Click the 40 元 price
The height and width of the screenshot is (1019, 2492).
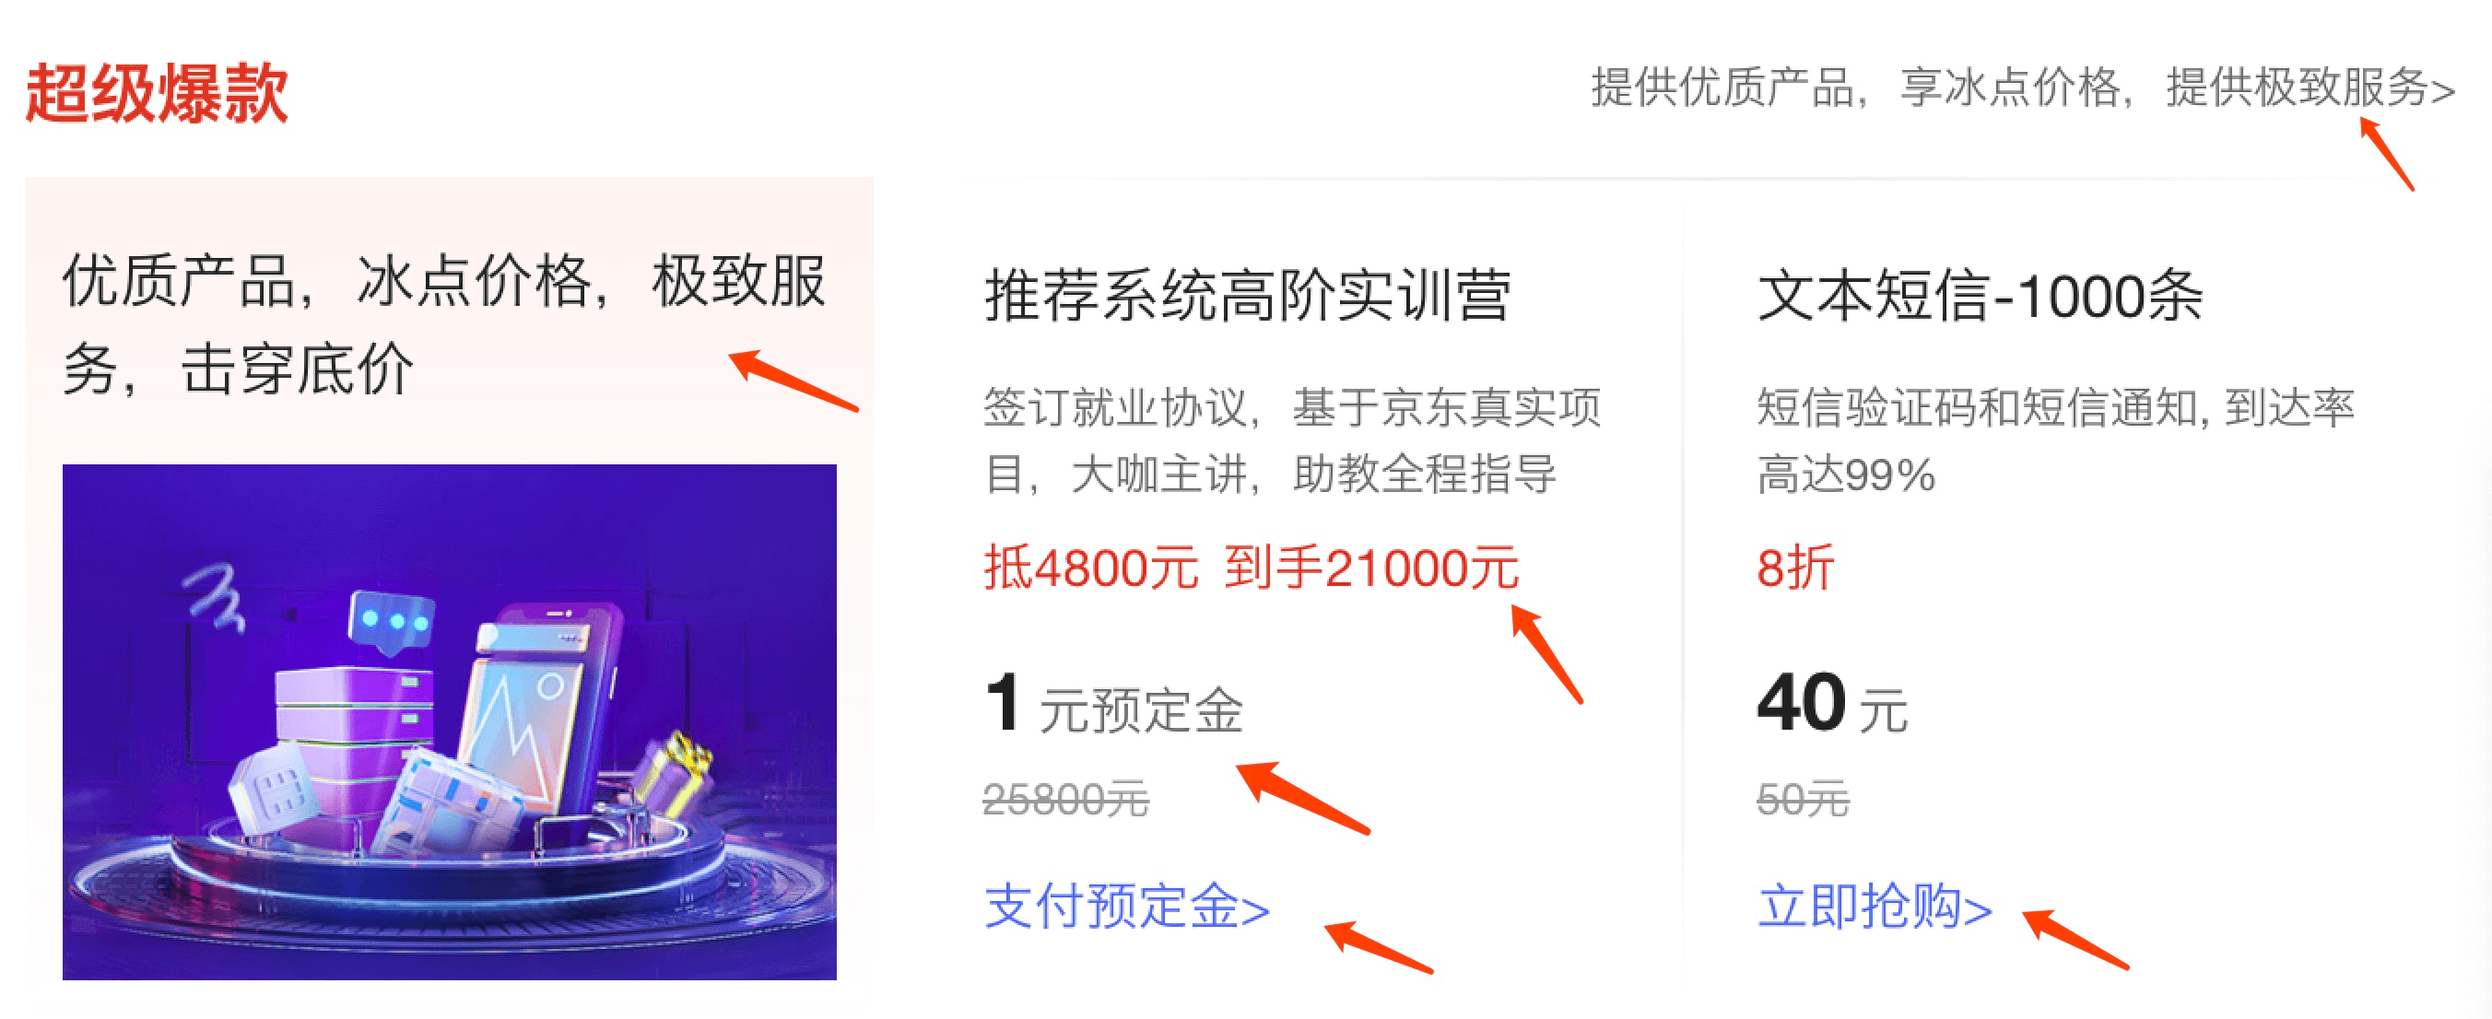[1832, 705]
